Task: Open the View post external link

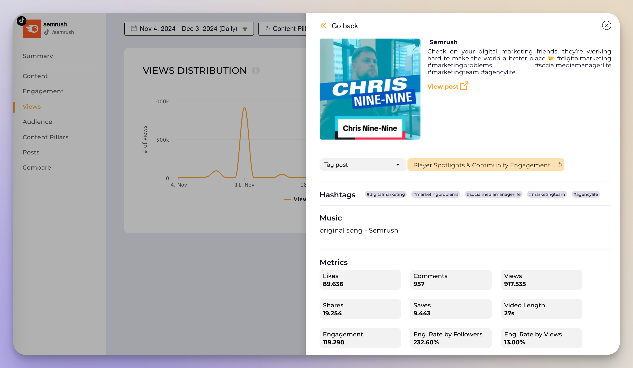Action: pyautogui.click(x=448, y=86)
